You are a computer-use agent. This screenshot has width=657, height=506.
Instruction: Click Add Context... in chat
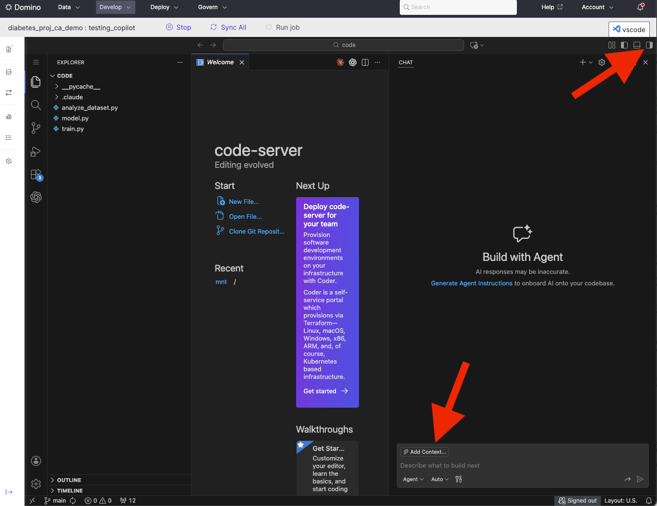(x=425, y=452)
